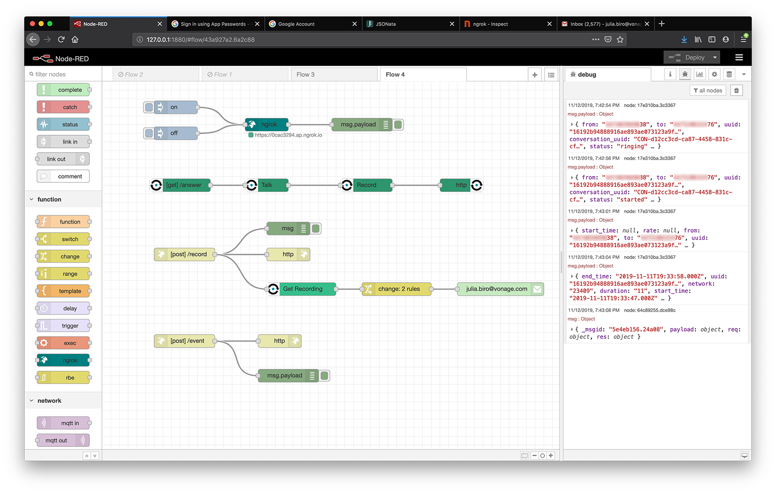
Task: Zoom out of the flow canvas
Action: coord(534,456)
